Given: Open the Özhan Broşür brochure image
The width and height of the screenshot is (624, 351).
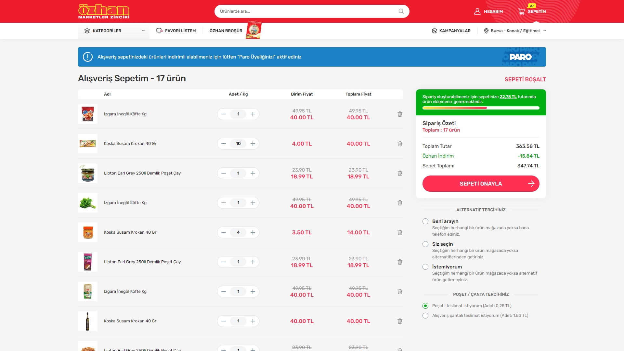Looking at the screenshot, I should point(254,30).
